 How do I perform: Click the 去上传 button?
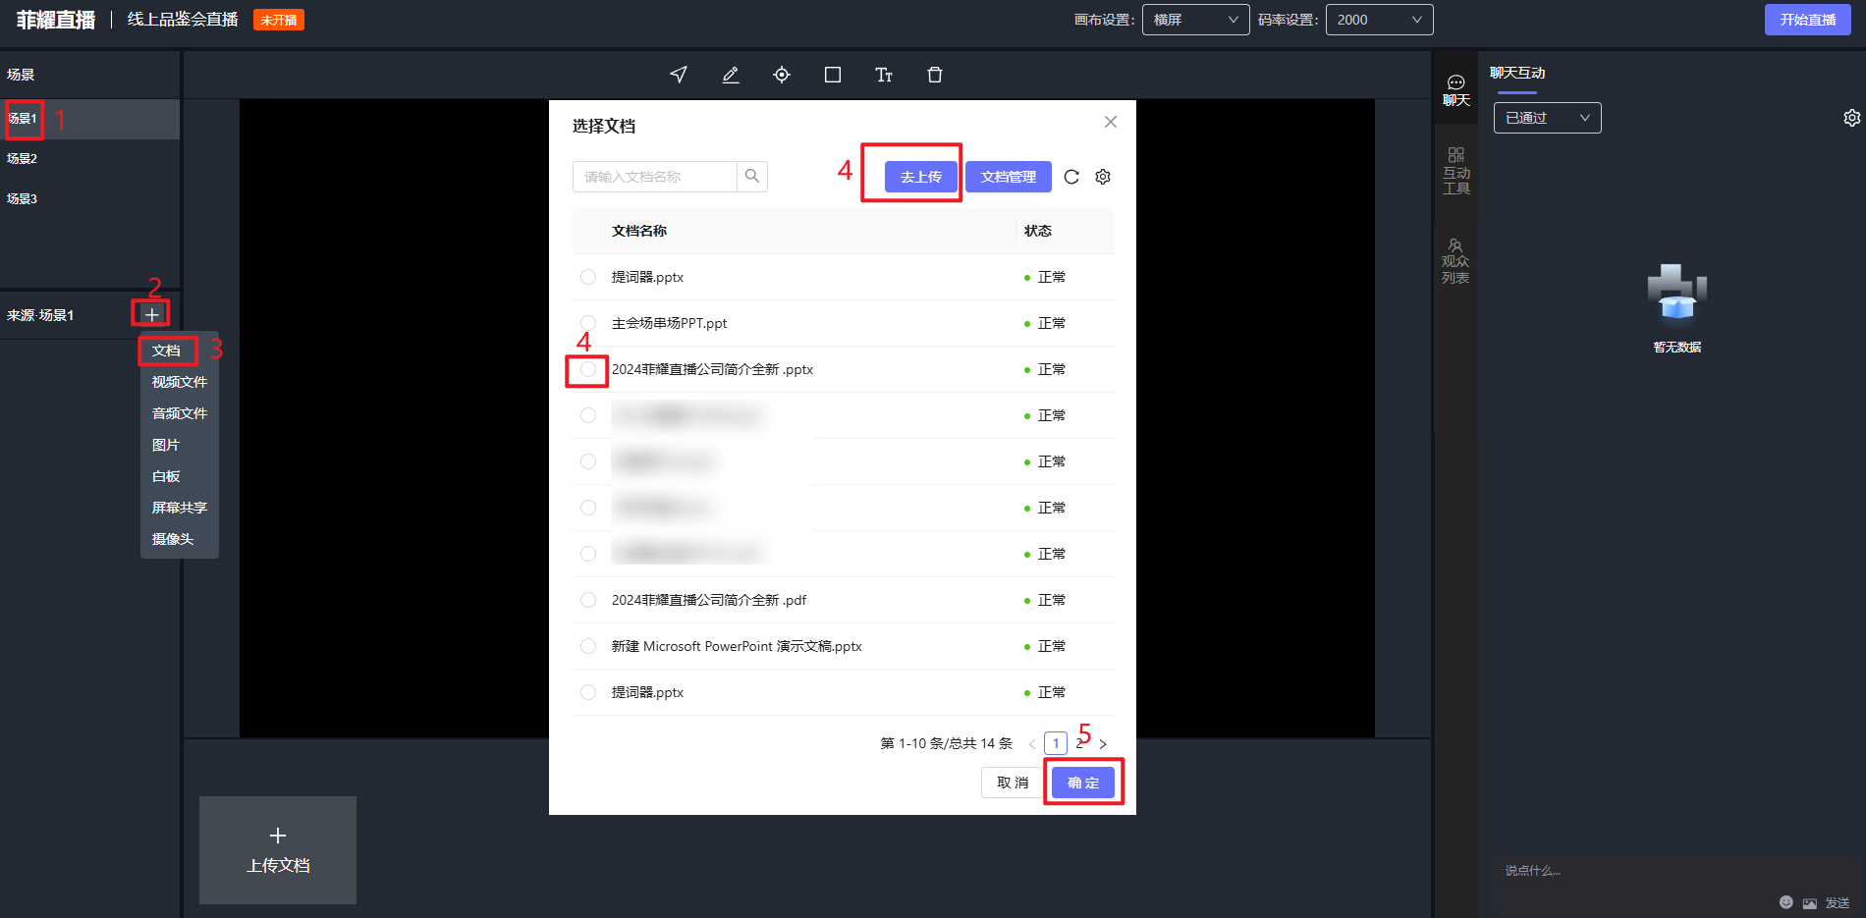pyautogui.click(x=920, y=177)
